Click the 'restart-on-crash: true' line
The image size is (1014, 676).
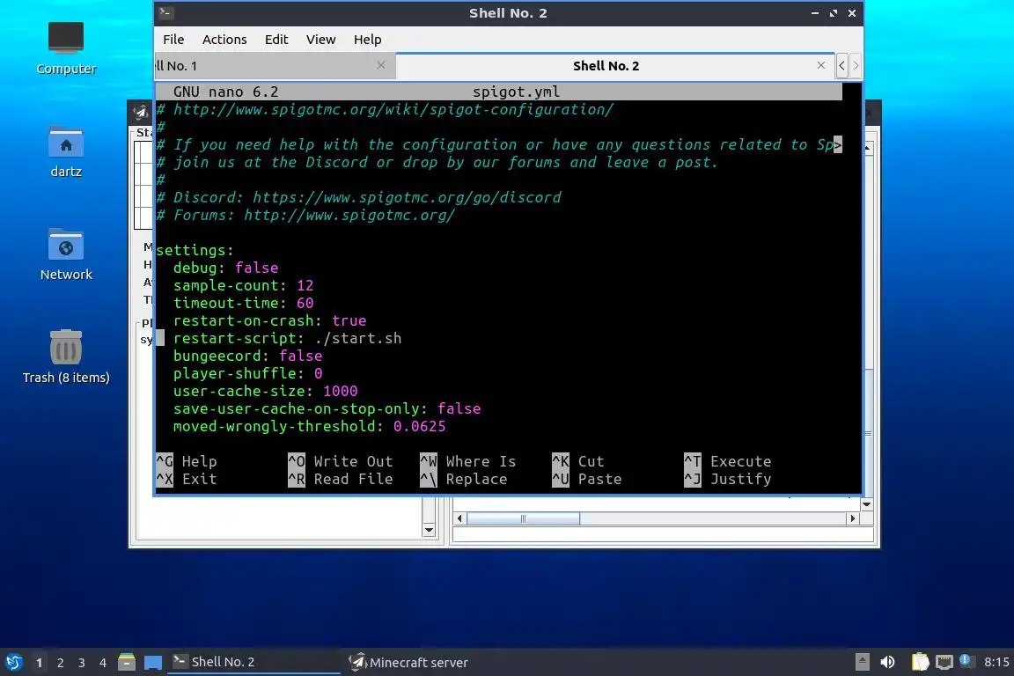(269, 320)
